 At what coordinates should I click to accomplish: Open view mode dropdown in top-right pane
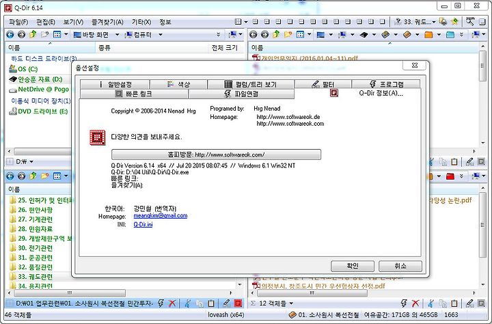tap(309, 35)
